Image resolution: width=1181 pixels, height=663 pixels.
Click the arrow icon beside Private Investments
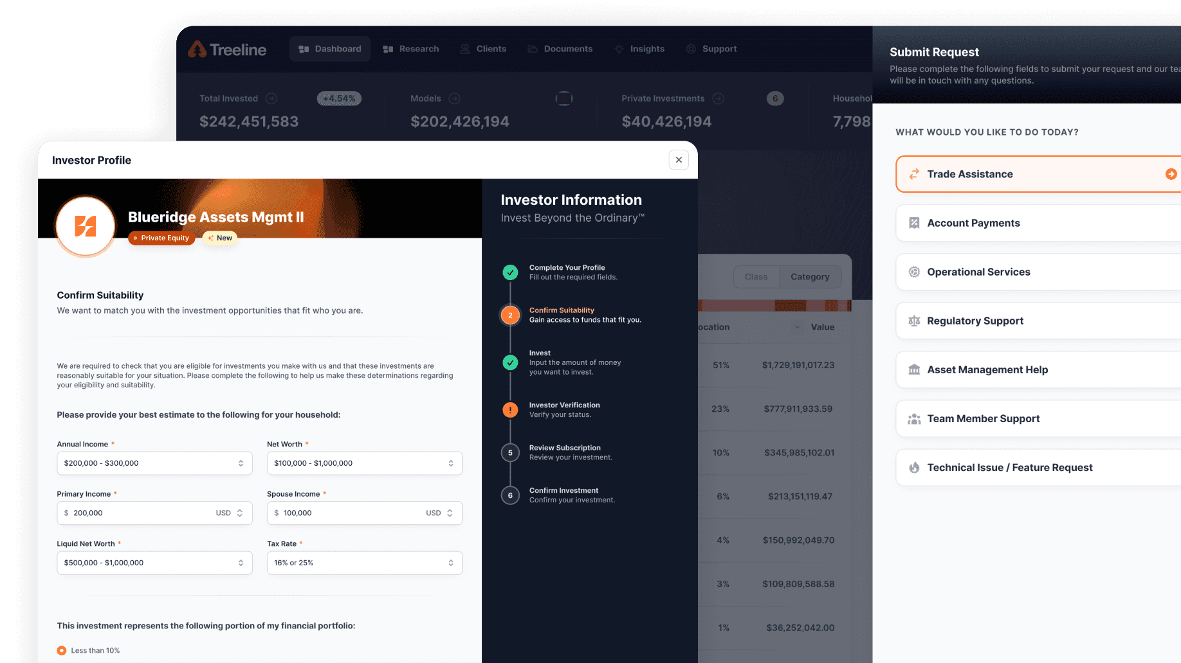[x=719, y=98]
